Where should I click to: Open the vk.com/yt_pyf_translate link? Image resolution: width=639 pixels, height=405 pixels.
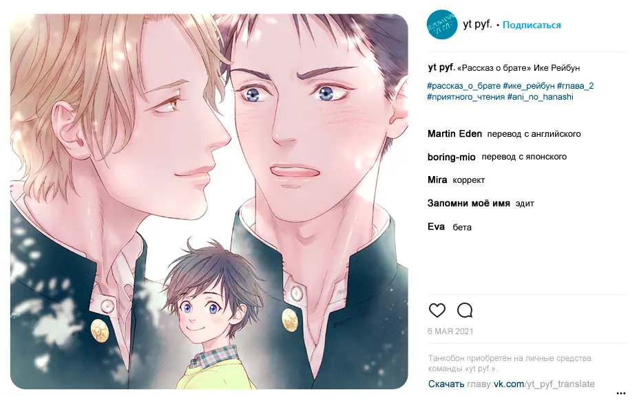(x=544, y=384)
